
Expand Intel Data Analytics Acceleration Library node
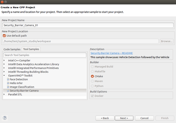coord(4,64)
